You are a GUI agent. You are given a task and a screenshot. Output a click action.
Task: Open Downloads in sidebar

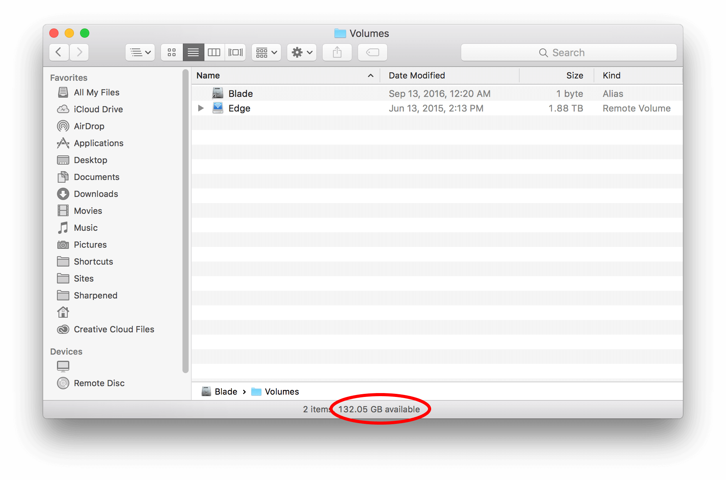tap(87, 194)
